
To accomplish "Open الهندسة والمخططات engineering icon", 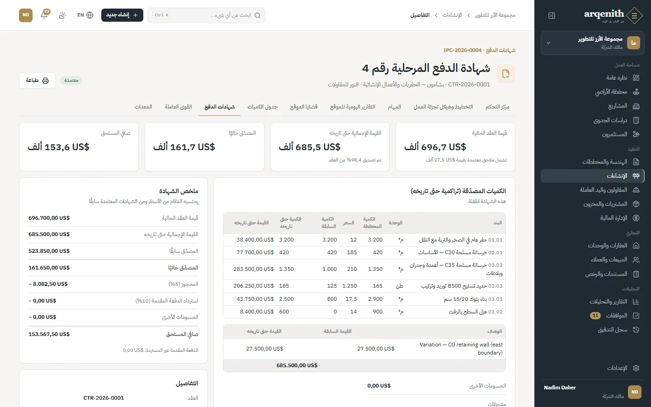I will point(636,162).
